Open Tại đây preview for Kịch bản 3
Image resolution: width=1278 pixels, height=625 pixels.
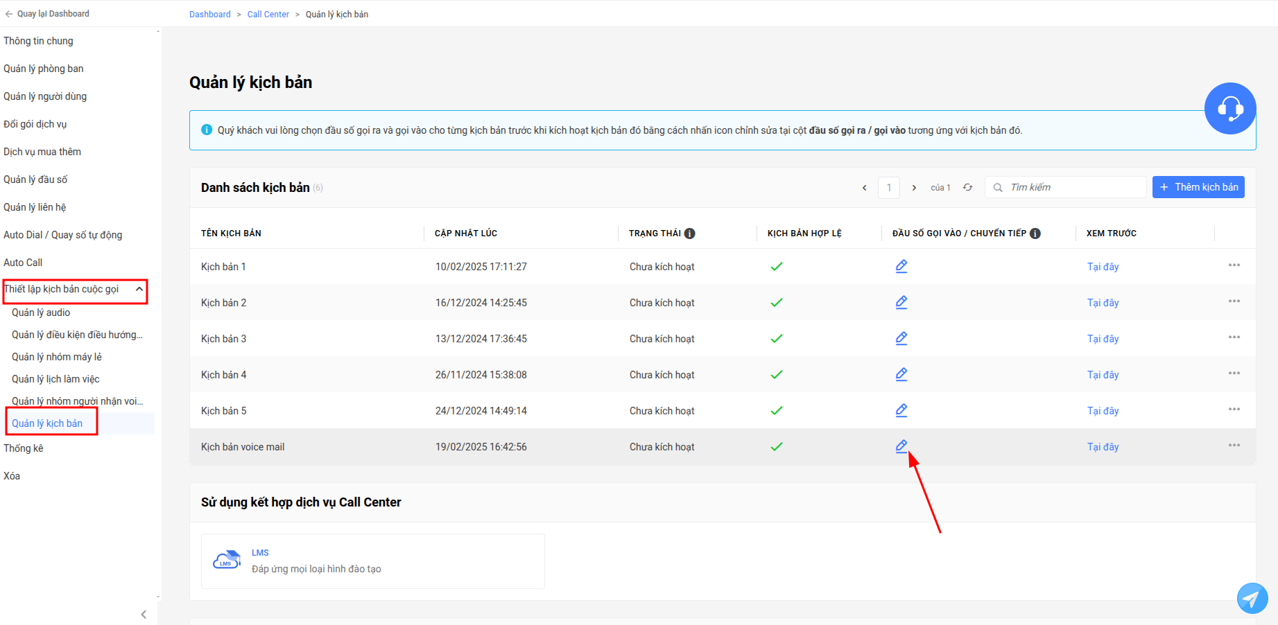pyautogui.click(x=1103, y=339)
